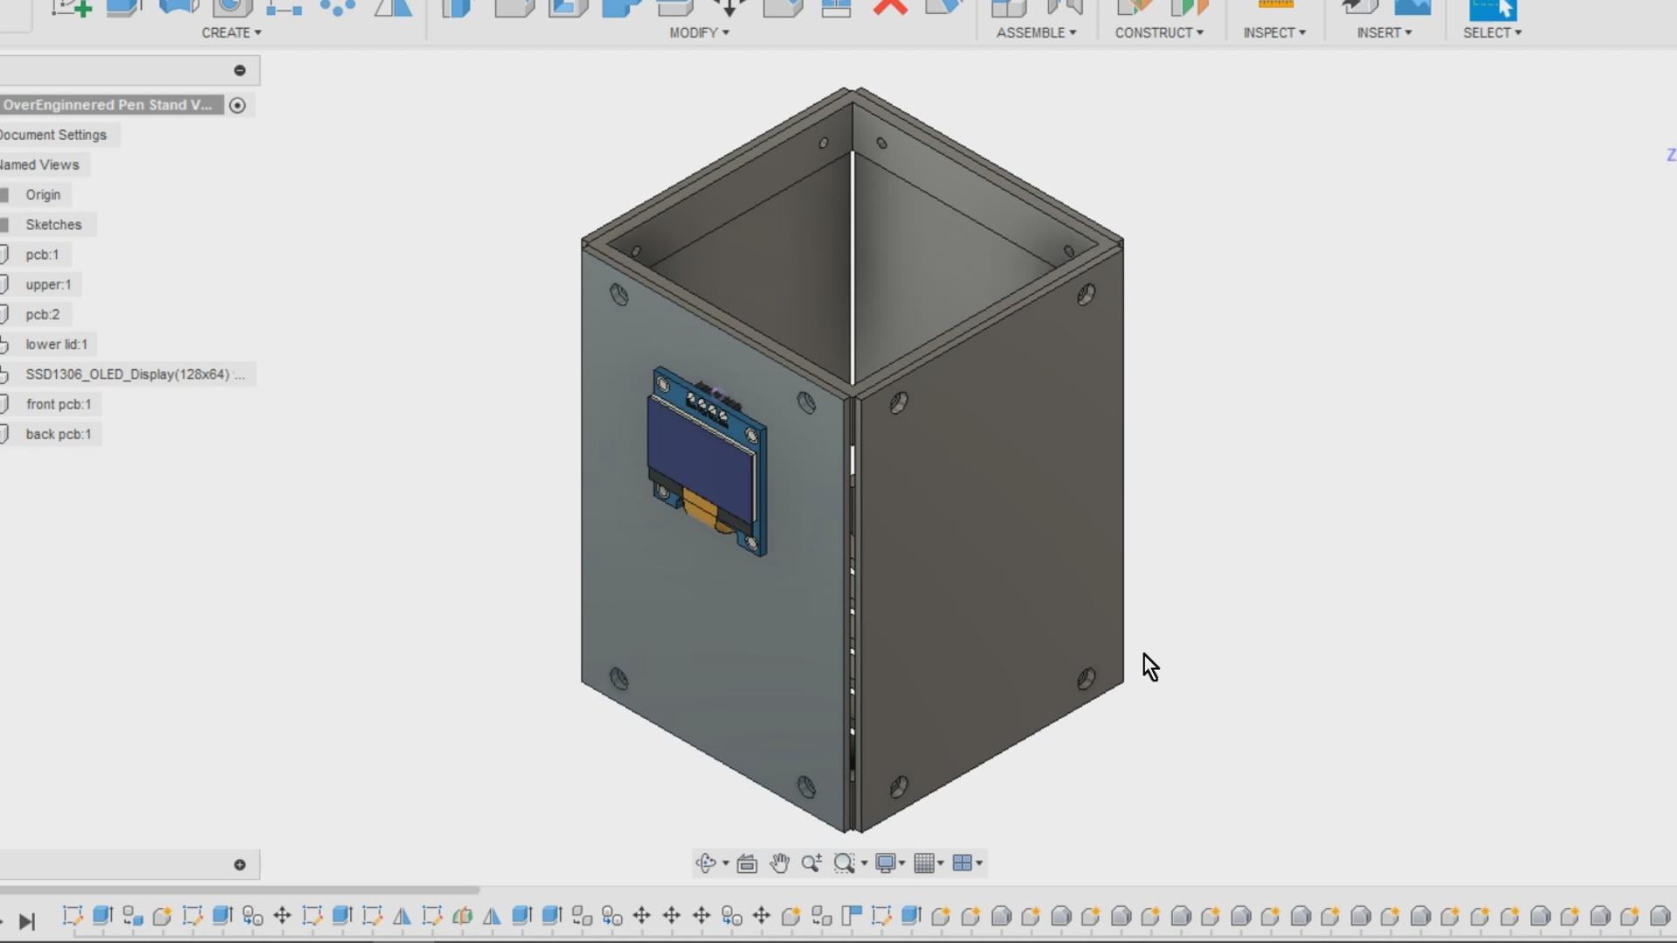Select the Orbit navigation tool
1677x943 pixels.
point(706,864)
